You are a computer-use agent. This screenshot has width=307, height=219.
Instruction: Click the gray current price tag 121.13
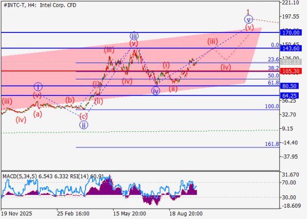pyautogui.click(x=291, y=62)
